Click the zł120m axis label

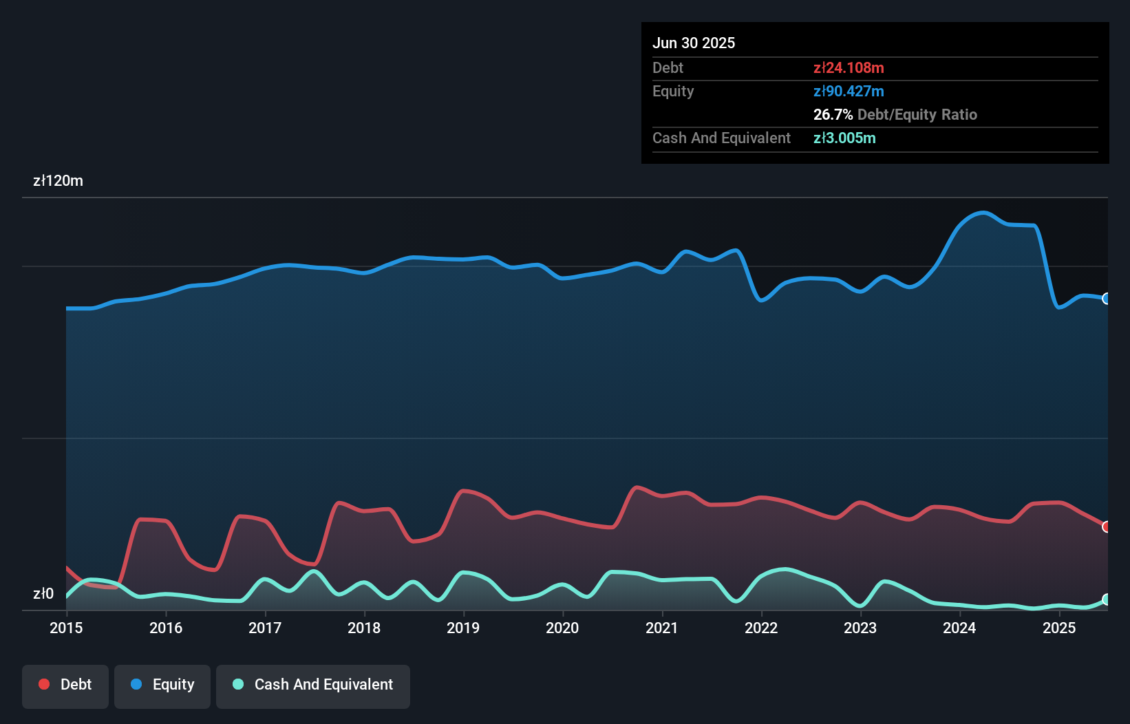58,181
